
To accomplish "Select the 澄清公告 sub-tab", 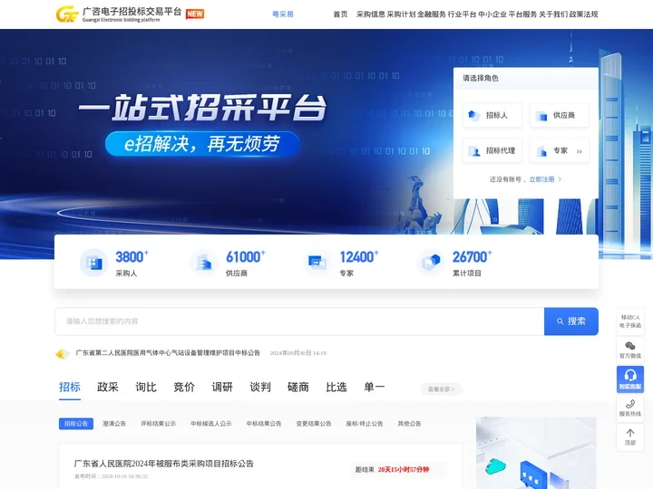I will point(114,423).
